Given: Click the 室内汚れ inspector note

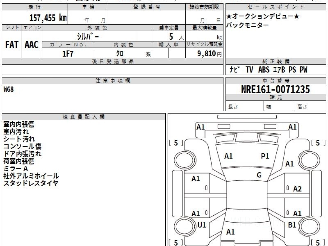Looking at the screenshot, I should pyautogui.click(x=16, y=132).
